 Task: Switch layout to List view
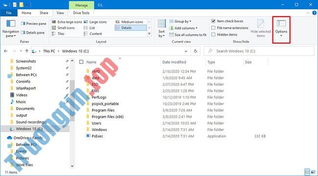(x=89, y=28)
